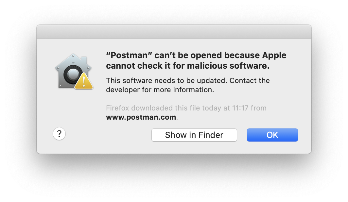This screenshot has height=202, width=348.
Task: Click the dialog title bar
Action: 174,32
